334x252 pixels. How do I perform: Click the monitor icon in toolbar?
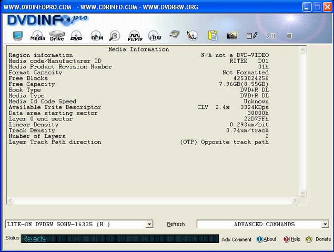coord(18,36)
